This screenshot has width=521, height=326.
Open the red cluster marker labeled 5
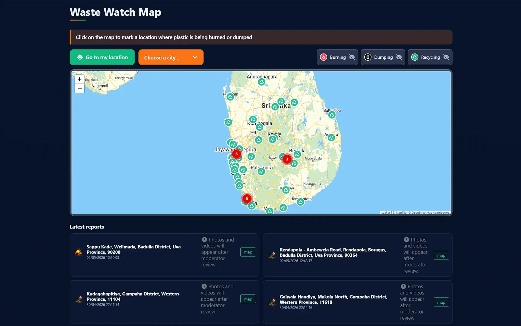247,199
